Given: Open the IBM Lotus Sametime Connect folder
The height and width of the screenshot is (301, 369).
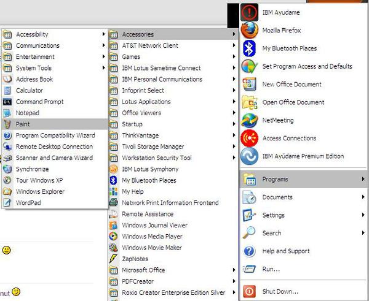Looking at the screenshot, I should pyautogui.click(x=173, y=68).
